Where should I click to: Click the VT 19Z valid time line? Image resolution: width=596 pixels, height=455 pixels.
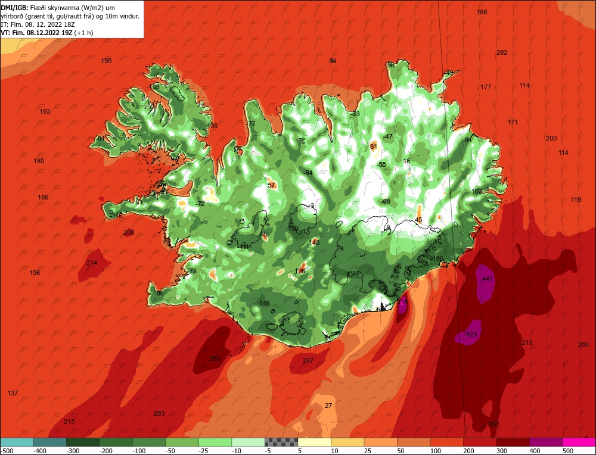[46, 33]
